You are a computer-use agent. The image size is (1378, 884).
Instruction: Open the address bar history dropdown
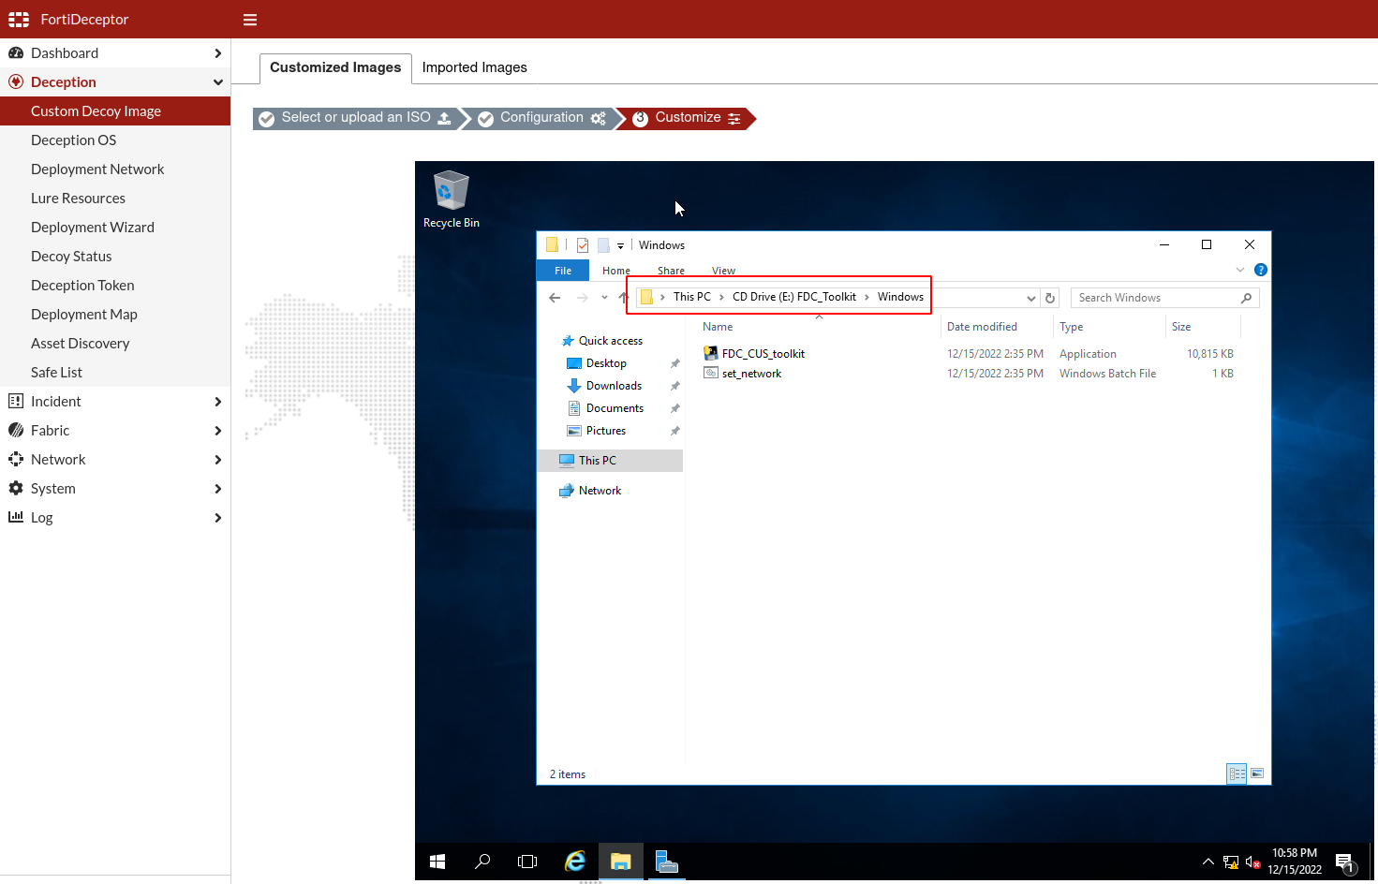pyautogui.click(x=1031, y=297)
